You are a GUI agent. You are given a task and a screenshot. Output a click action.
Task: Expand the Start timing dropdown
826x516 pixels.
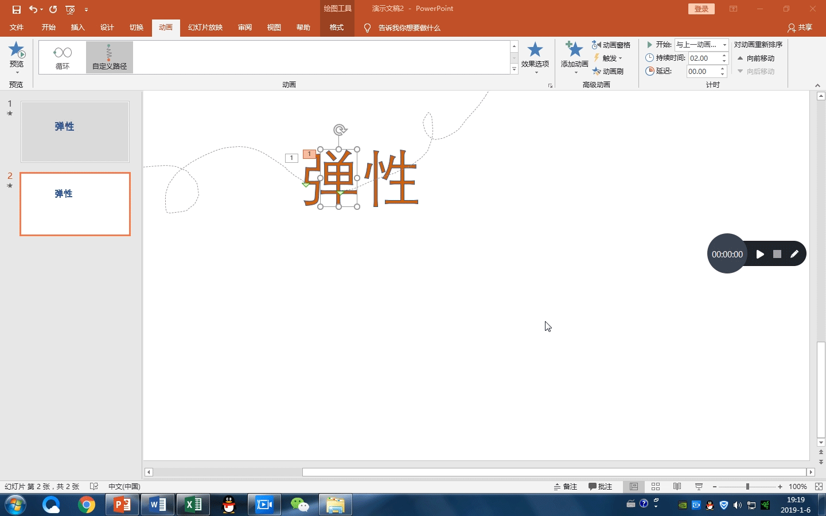tap(724, 45)
